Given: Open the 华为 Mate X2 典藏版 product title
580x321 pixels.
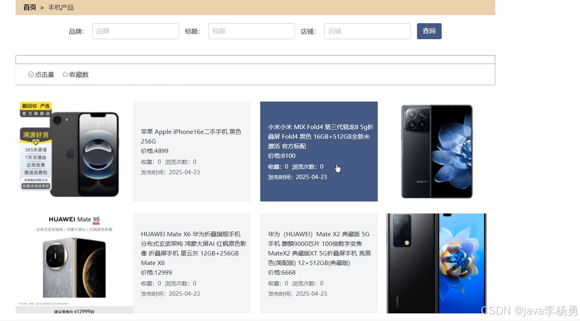Looking at the screenshot, I should [319, 248].
